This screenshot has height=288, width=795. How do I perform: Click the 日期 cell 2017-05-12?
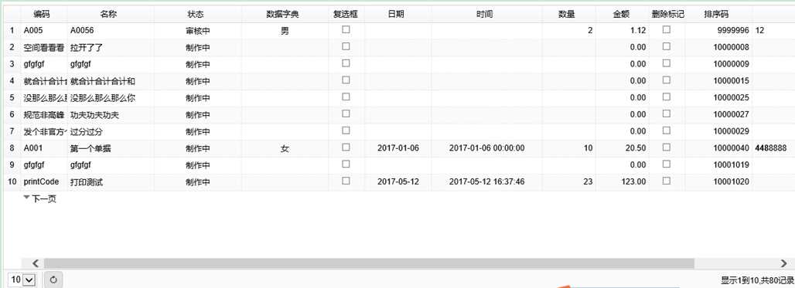[x=397, y=182]
